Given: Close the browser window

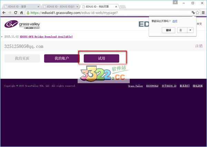Looking at the screenshot, I should pos(202,3).
